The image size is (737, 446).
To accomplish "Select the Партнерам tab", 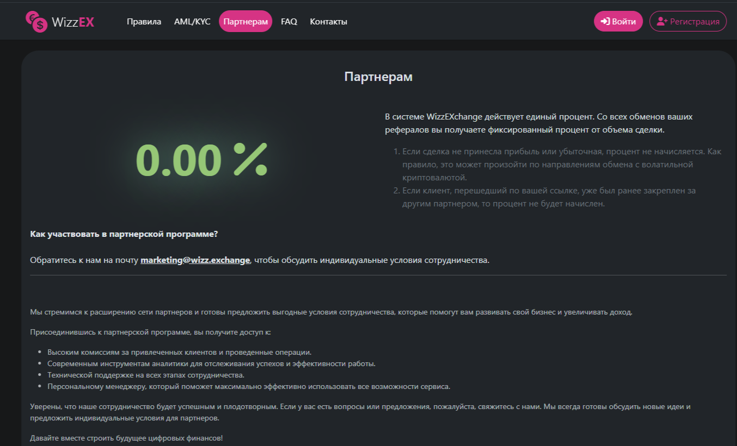I will pos(245,22).
